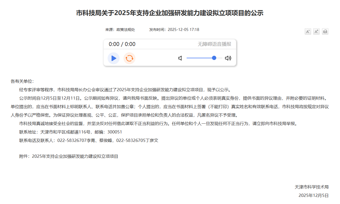340x204 pixels.
Task: Open the attachment 2025年支持企业加强研发能力建设拟立项项目
Action: pos(75,156)
